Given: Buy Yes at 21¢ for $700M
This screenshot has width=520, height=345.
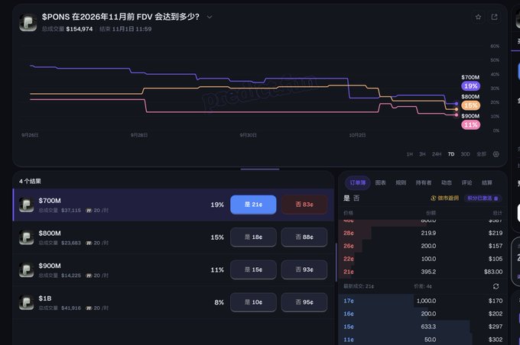Looking at the screenshot, I should (x=253, y=205).
